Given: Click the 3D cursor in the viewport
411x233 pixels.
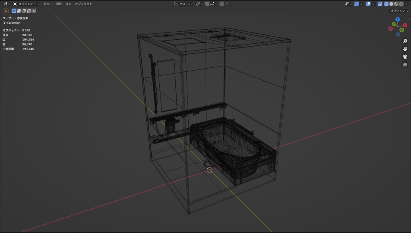Looking at the screenshot, I should [x=210, y=170].
